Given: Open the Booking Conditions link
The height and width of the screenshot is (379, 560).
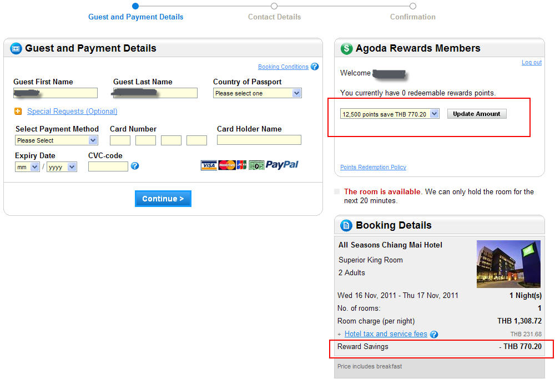Looking at the screenshot, I should coord(283,67).
